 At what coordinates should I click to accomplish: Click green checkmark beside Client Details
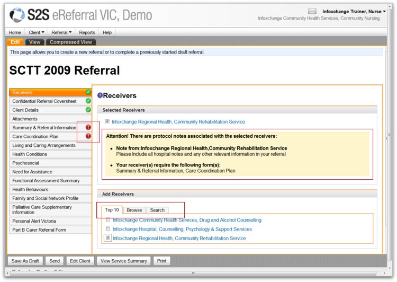click(x=88, y=110)
